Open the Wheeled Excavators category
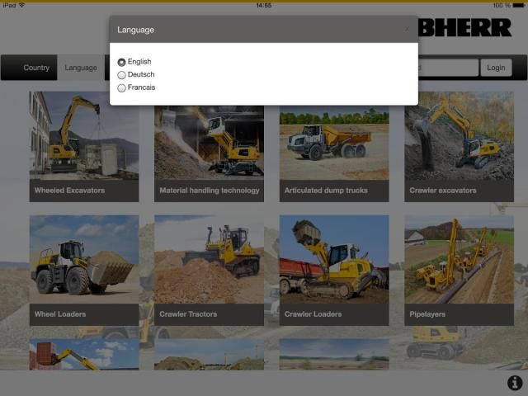 click(84, 146)
